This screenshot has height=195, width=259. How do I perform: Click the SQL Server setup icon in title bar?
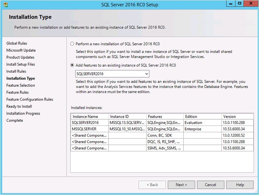(6, 5)
